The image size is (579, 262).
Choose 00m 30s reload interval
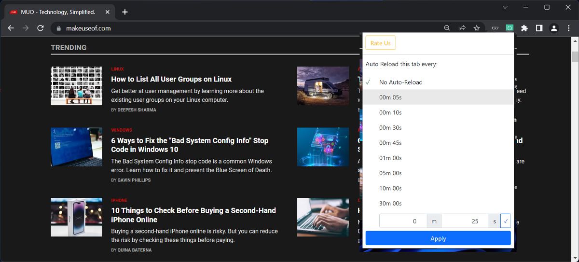click(x=439, y=127)
